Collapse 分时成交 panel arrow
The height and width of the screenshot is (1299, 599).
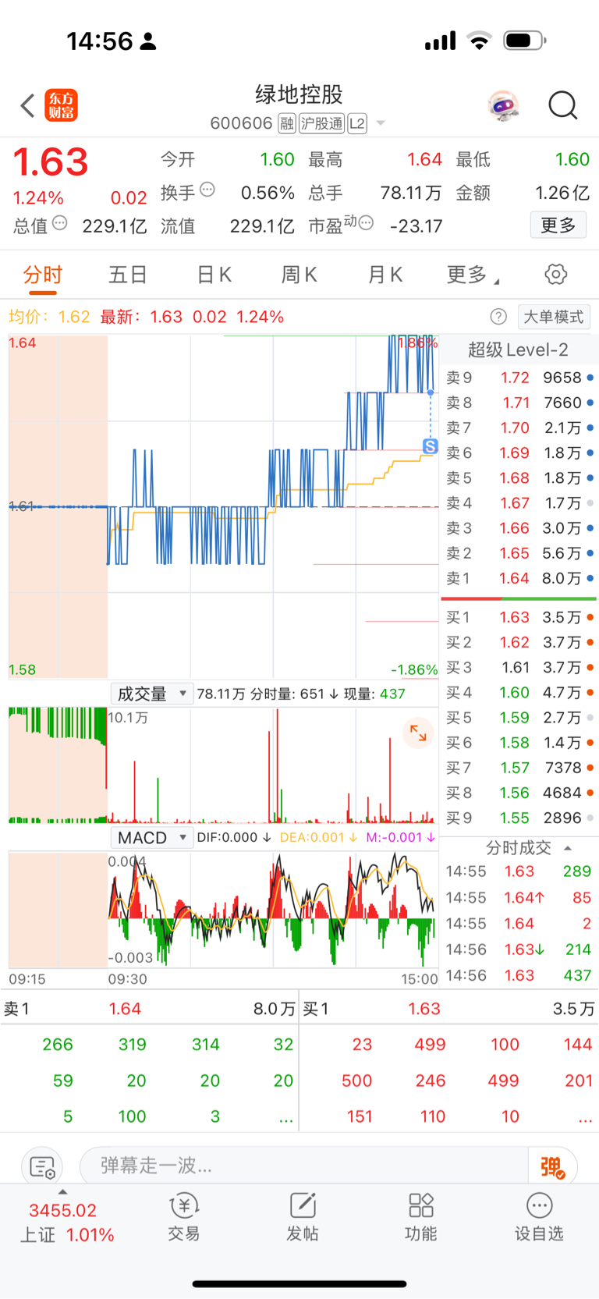coord(568,848)
